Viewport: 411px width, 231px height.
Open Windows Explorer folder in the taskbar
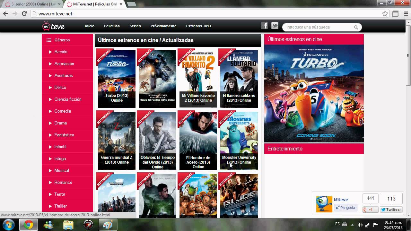click(68, 225)
